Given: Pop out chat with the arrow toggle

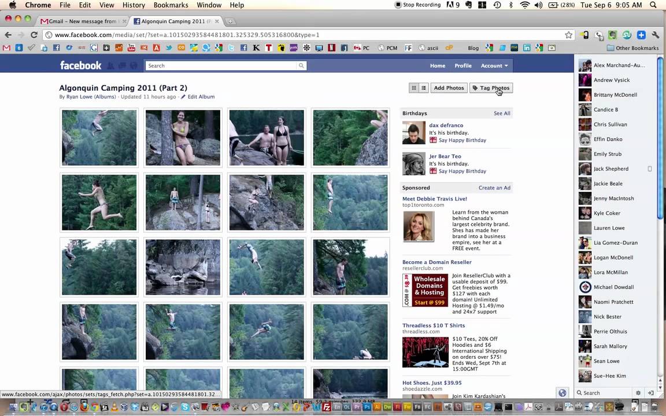Looking at the screenshot, I should point(651,392).
